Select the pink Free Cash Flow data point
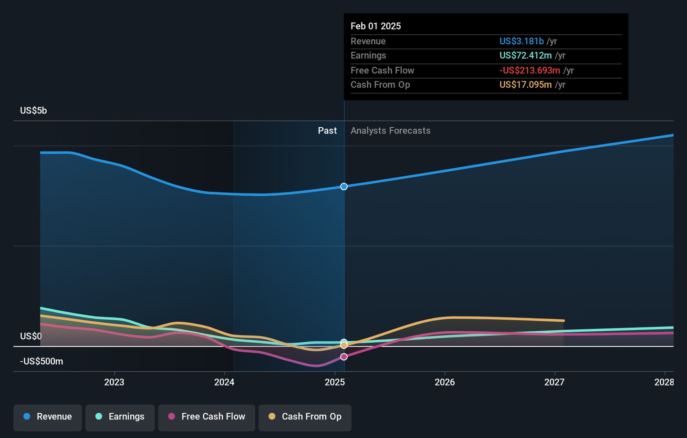 (x=344, y=357)
